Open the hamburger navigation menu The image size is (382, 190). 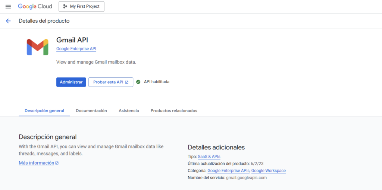pos(8,7)
